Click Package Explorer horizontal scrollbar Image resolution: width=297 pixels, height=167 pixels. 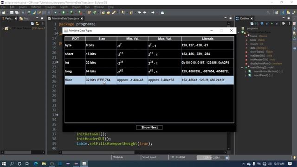18,153
